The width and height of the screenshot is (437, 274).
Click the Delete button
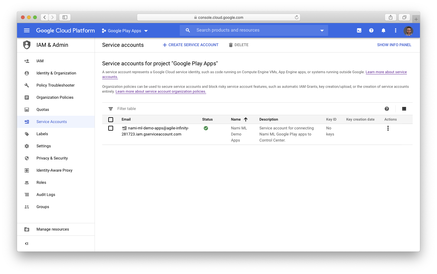[x=239, y=45]
